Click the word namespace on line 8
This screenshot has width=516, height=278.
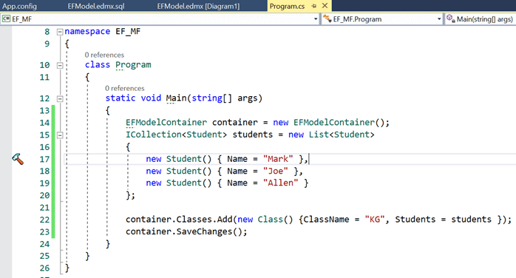point(87,31)
